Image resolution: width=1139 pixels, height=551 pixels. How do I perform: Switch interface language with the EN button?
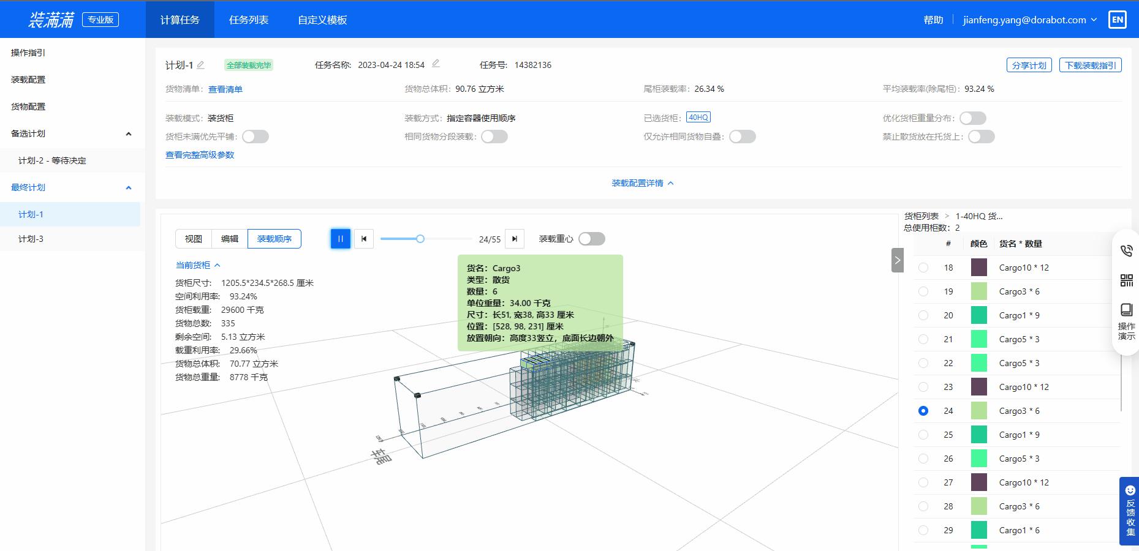pos(1118,19)
